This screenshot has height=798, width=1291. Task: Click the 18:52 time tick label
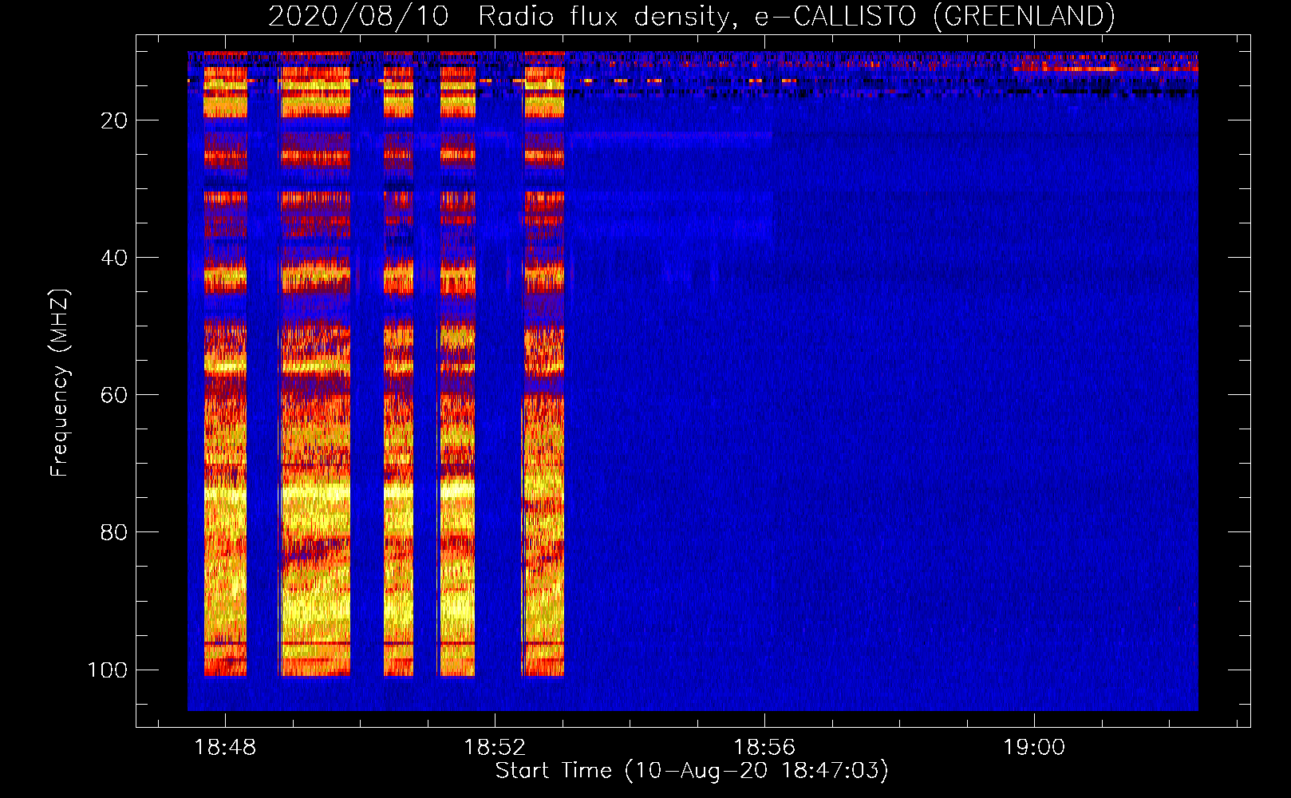click(x=495, y=748)
